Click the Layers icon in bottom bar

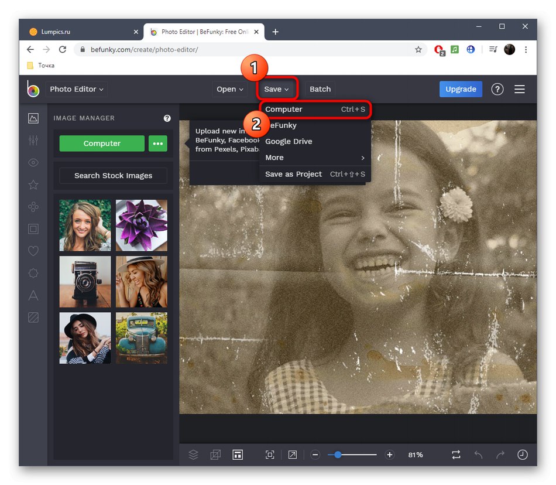193,455
